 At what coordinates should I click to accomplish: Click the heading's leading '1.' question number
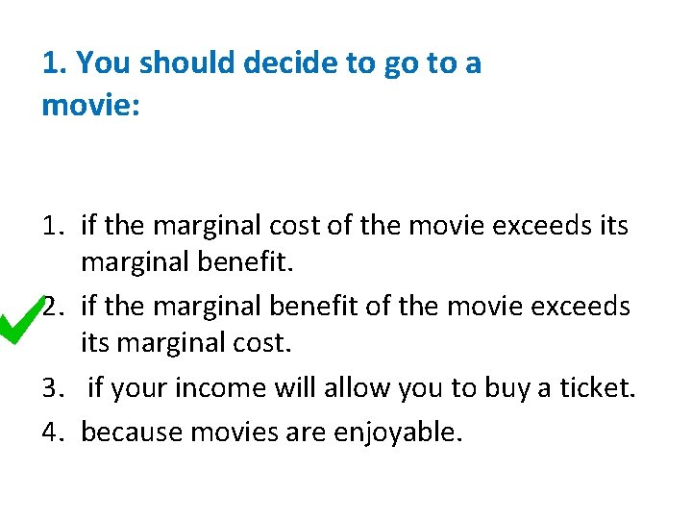point(55,63)
